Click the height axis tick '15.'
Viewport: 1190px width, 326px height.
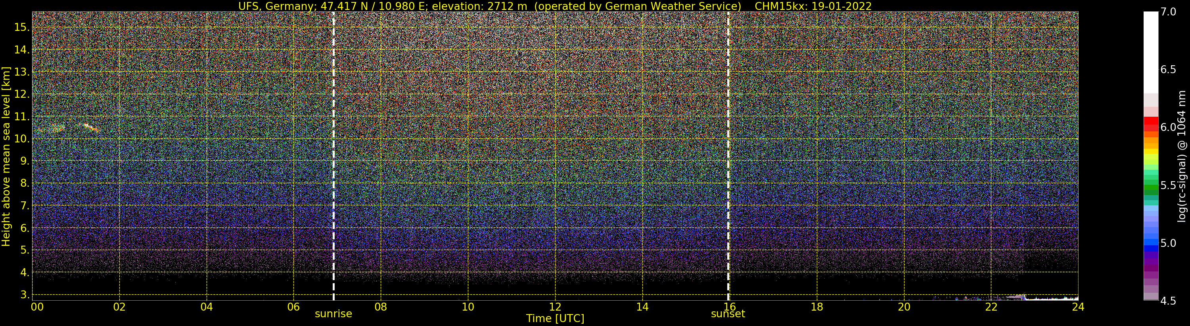(22, 27)
